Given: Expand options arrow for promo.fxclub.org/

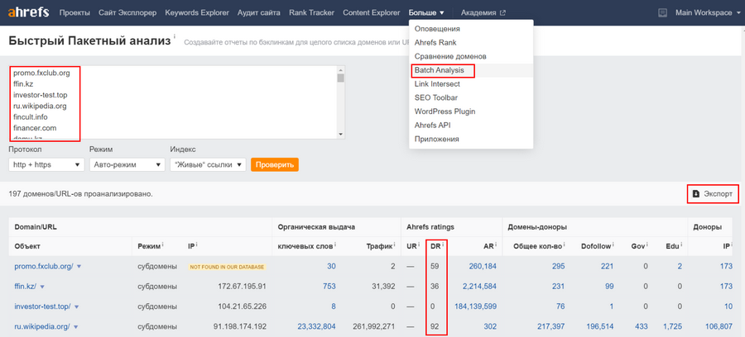Looking at the screenshot, I should pyautogui.click(x=79, y=267).
